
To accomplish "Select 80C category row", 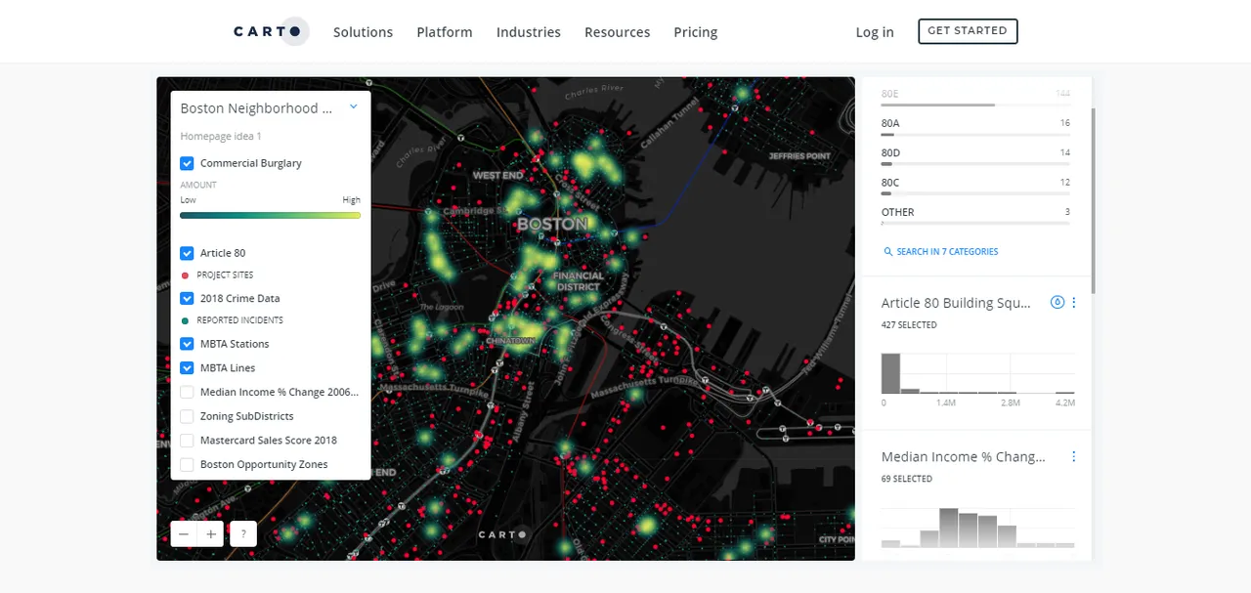I will pos(975,186).
